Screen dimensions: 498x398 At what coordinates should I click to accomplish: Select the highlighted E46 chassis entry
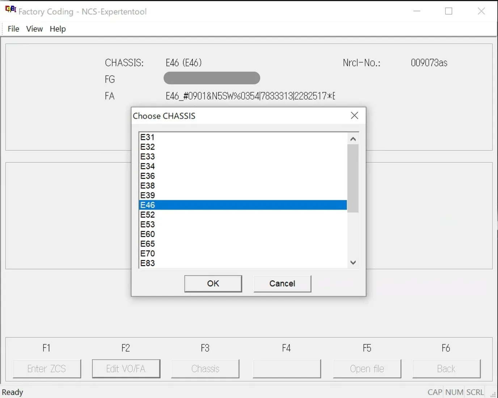243,205
